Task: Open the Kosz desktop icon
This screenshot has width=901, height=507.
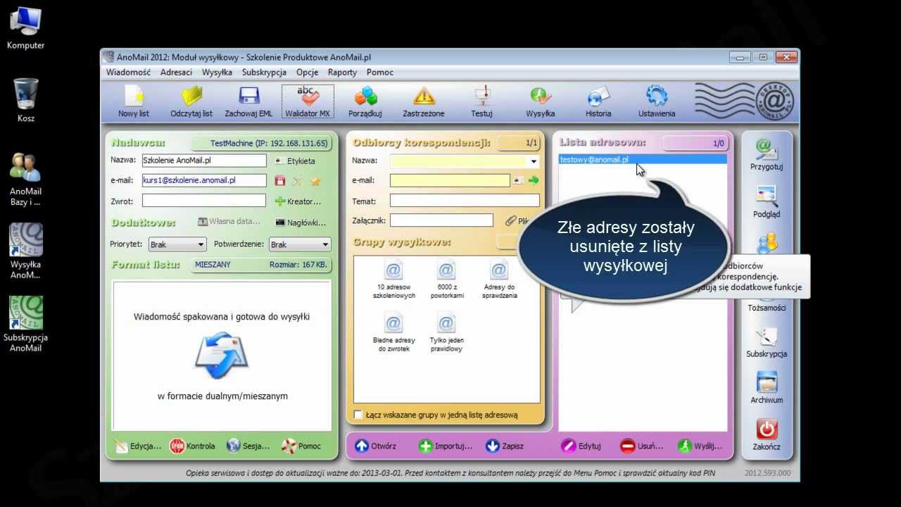Action: point(26,100)
